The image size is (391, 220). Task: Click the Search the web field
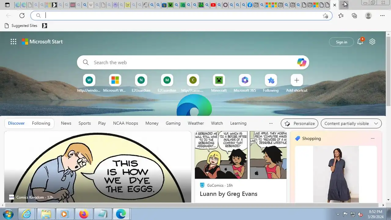[x=193, y=62]
